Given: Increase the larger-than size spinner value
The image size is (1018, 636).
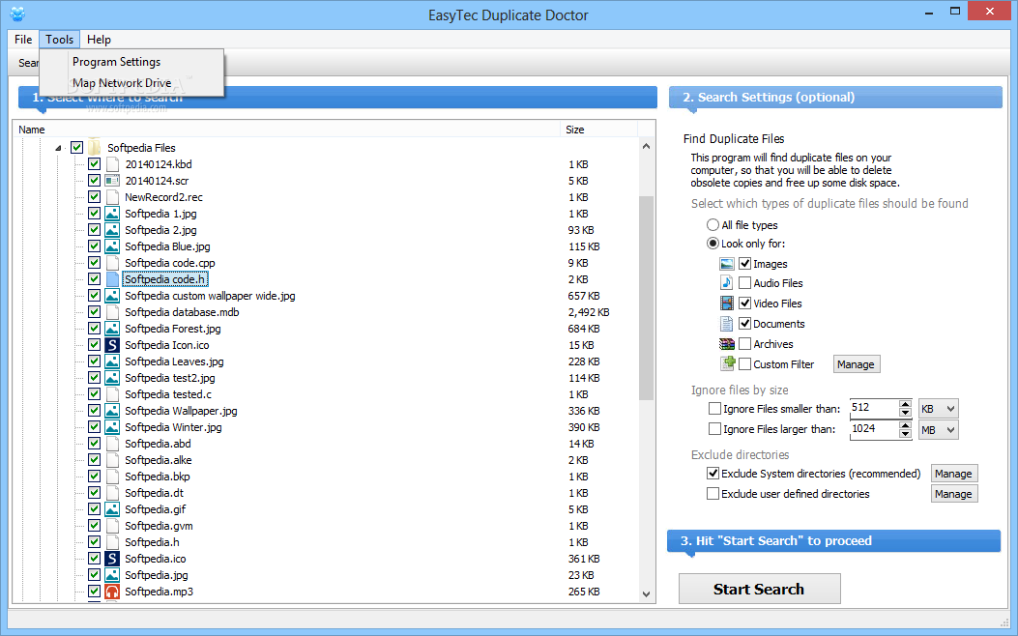Looking at the screenshot, I should (x=905, y=425).
